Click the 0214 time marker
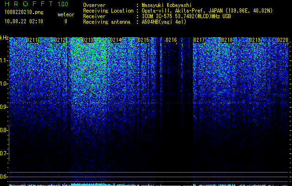The height and width of the screenshot is (186, 292). pos(116,40)
